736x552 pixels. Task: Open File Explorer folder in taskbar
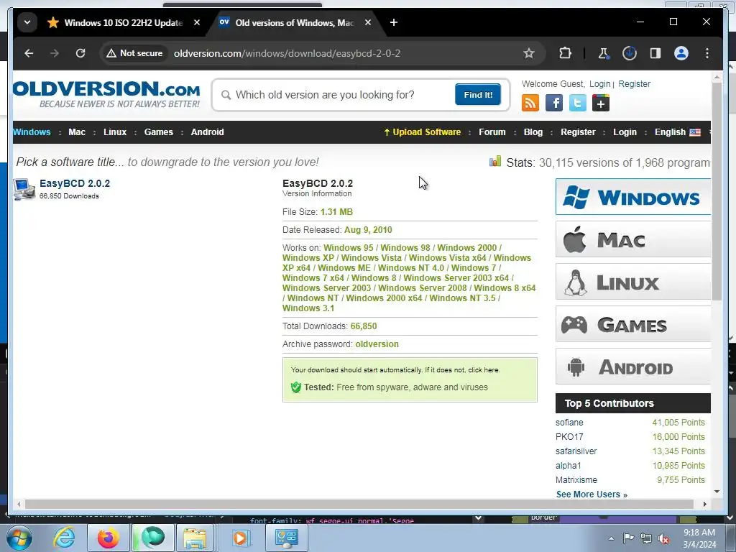pos(195,538)
